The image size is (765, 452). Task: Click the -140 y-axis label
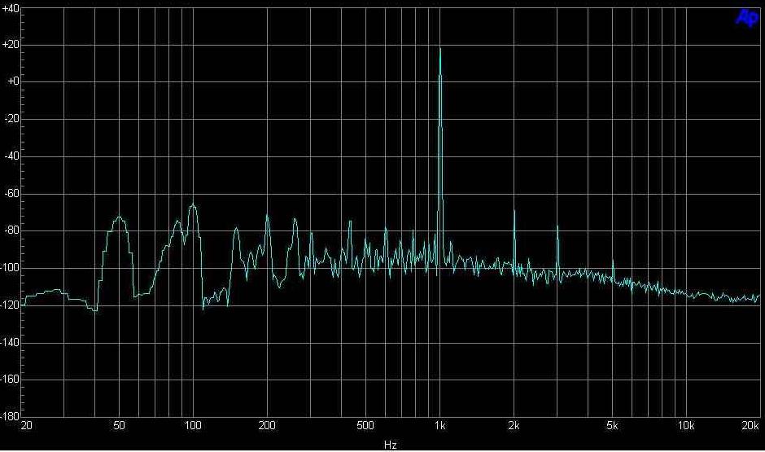pyautogui.click(x=11, y=342)
